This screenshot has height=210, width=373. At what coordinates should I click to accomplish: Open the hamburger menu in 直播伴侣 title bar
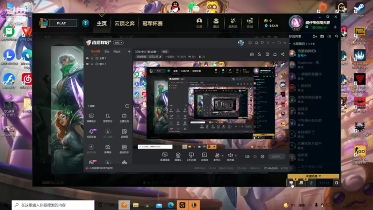pyautogui.click(x=268, y=43)
